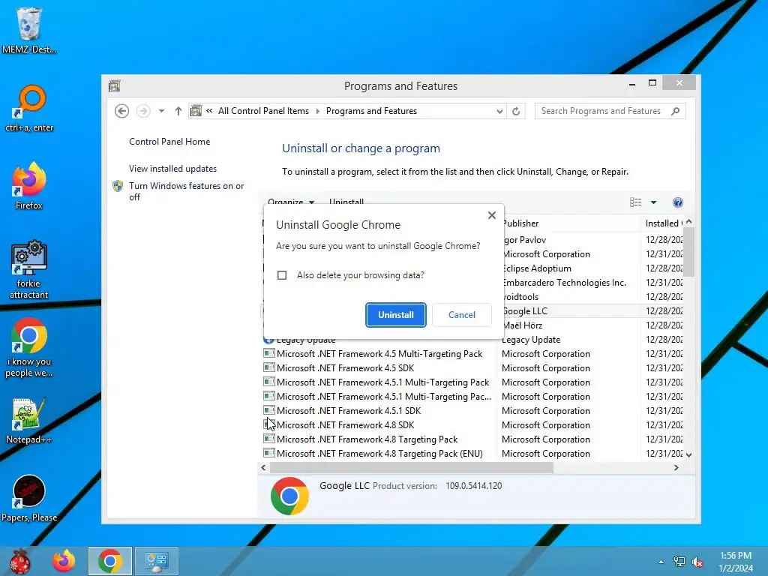Image resolution: width=768 pixels, height=576 pixels.
Task: Select Microsoft .NET Framework 4.8 Targeting Pack (ENU)
Action: coord(379,454)
